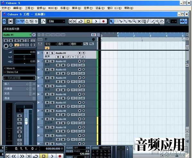192x158 pixels.
Task: Solo the Audio 05 track
Action: click(x=52, y=86)
